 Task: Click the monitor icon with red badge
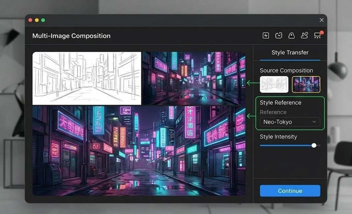tap(318, 35)
